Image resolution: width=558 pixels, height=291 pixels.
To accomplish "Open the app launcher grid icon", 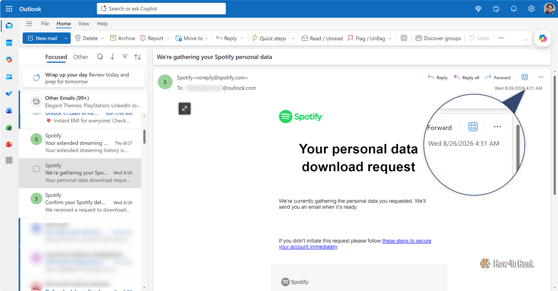I will 9,9.
